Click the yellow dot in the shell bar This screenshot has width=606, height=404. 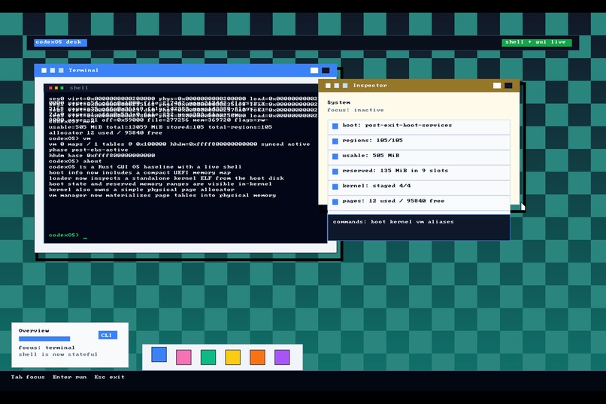click(56, 88)
